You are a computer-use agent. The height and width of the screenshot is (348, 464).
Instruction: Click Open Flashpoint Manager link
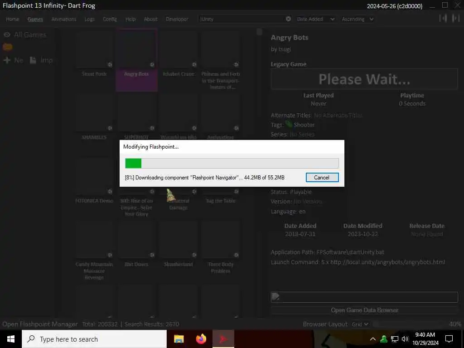pyautogui.click(x=40, y=324)
